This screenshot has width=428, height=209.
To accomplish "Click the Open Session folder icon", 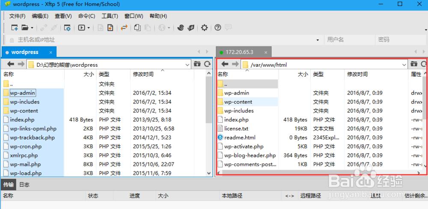I will click(x=25, y=27).
